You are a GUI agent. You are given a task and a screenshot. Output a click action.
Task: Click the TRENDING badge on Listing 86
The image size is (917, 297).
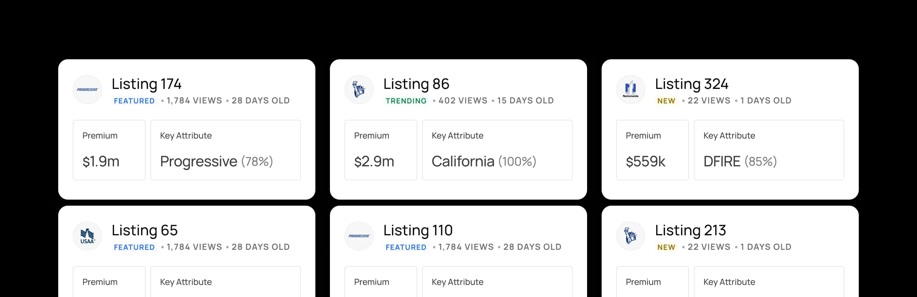tap(406, 101)
